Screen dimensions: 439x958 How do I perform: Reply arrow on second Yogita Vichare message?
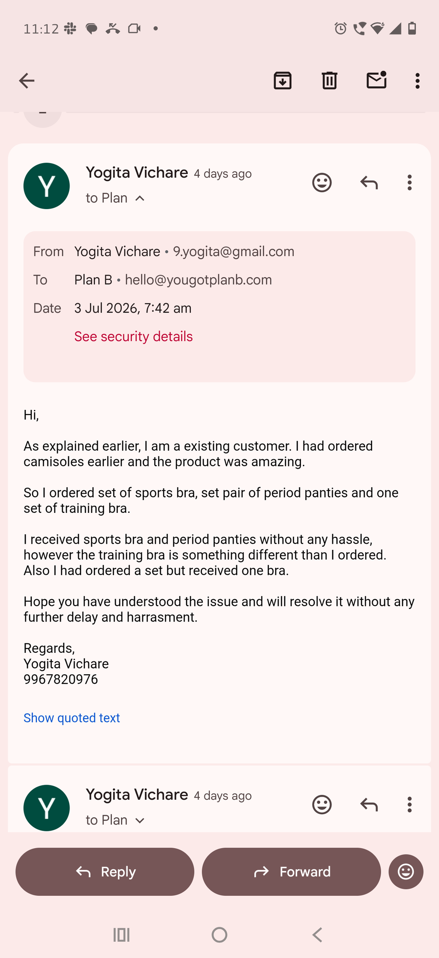coord(369,805)
